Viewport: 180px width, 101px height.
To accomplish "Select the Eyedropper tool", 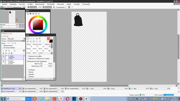I will (x=40, y=41).
